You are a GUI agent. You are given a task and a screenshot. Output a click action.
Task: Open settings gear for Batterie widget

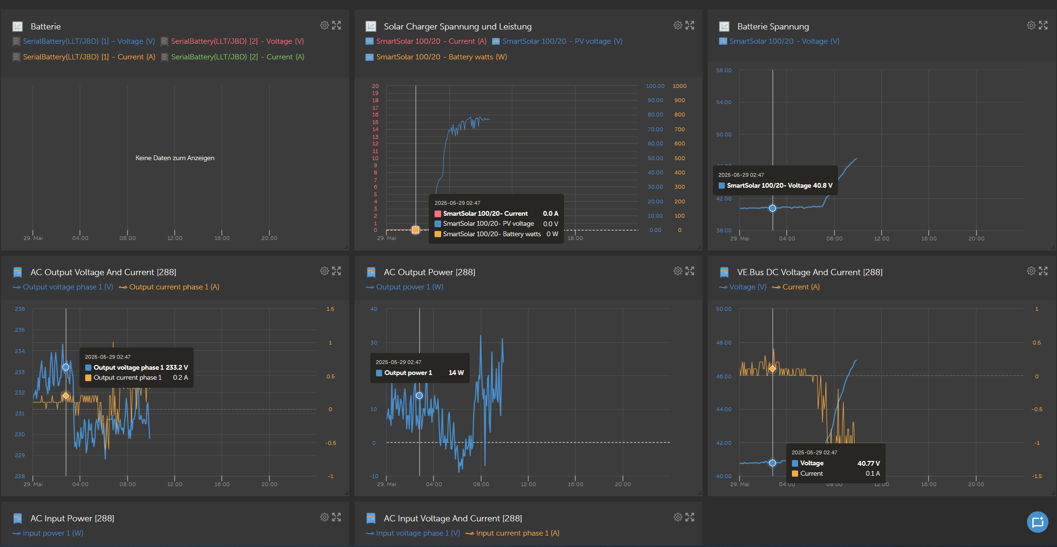(325, 25)
